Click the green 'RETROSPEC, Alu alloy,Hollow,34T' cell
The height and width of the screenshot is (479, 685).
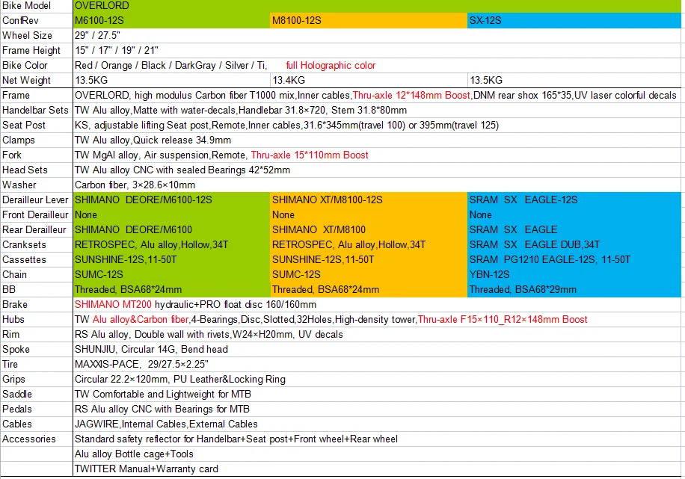(x=171, y=244)
